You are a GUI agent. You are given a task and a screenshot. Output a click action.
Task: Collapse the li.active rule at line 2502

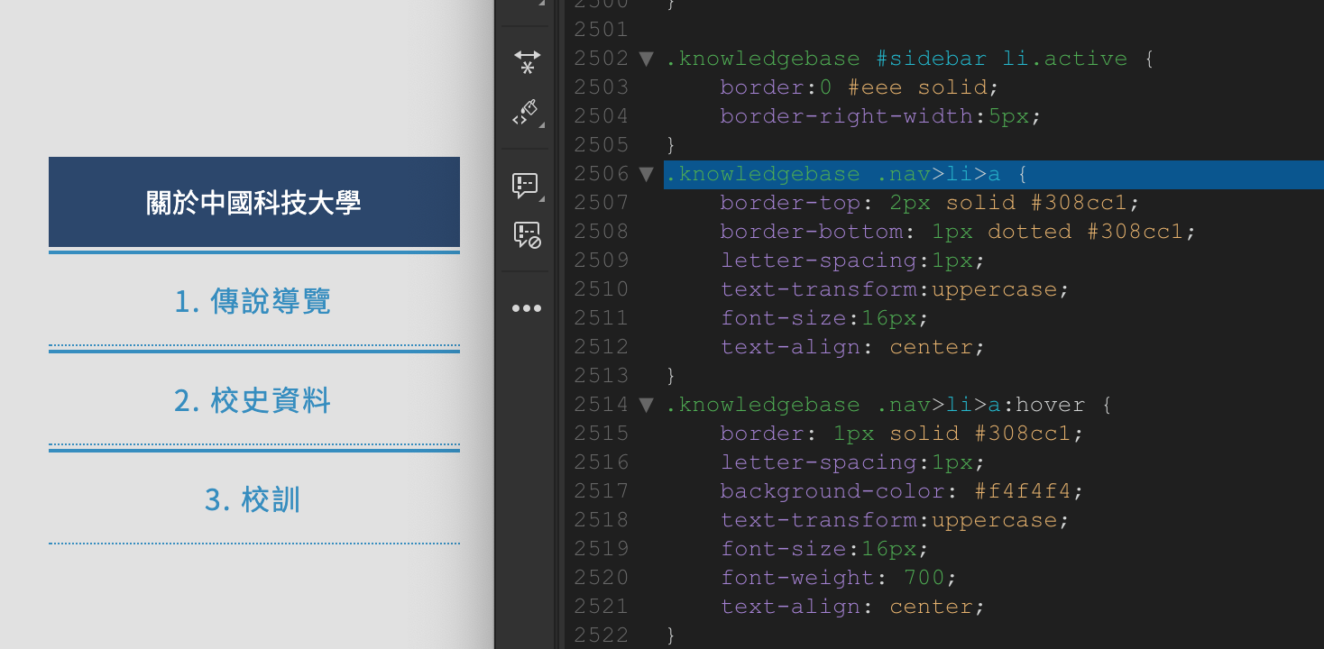tap(646, 59)
